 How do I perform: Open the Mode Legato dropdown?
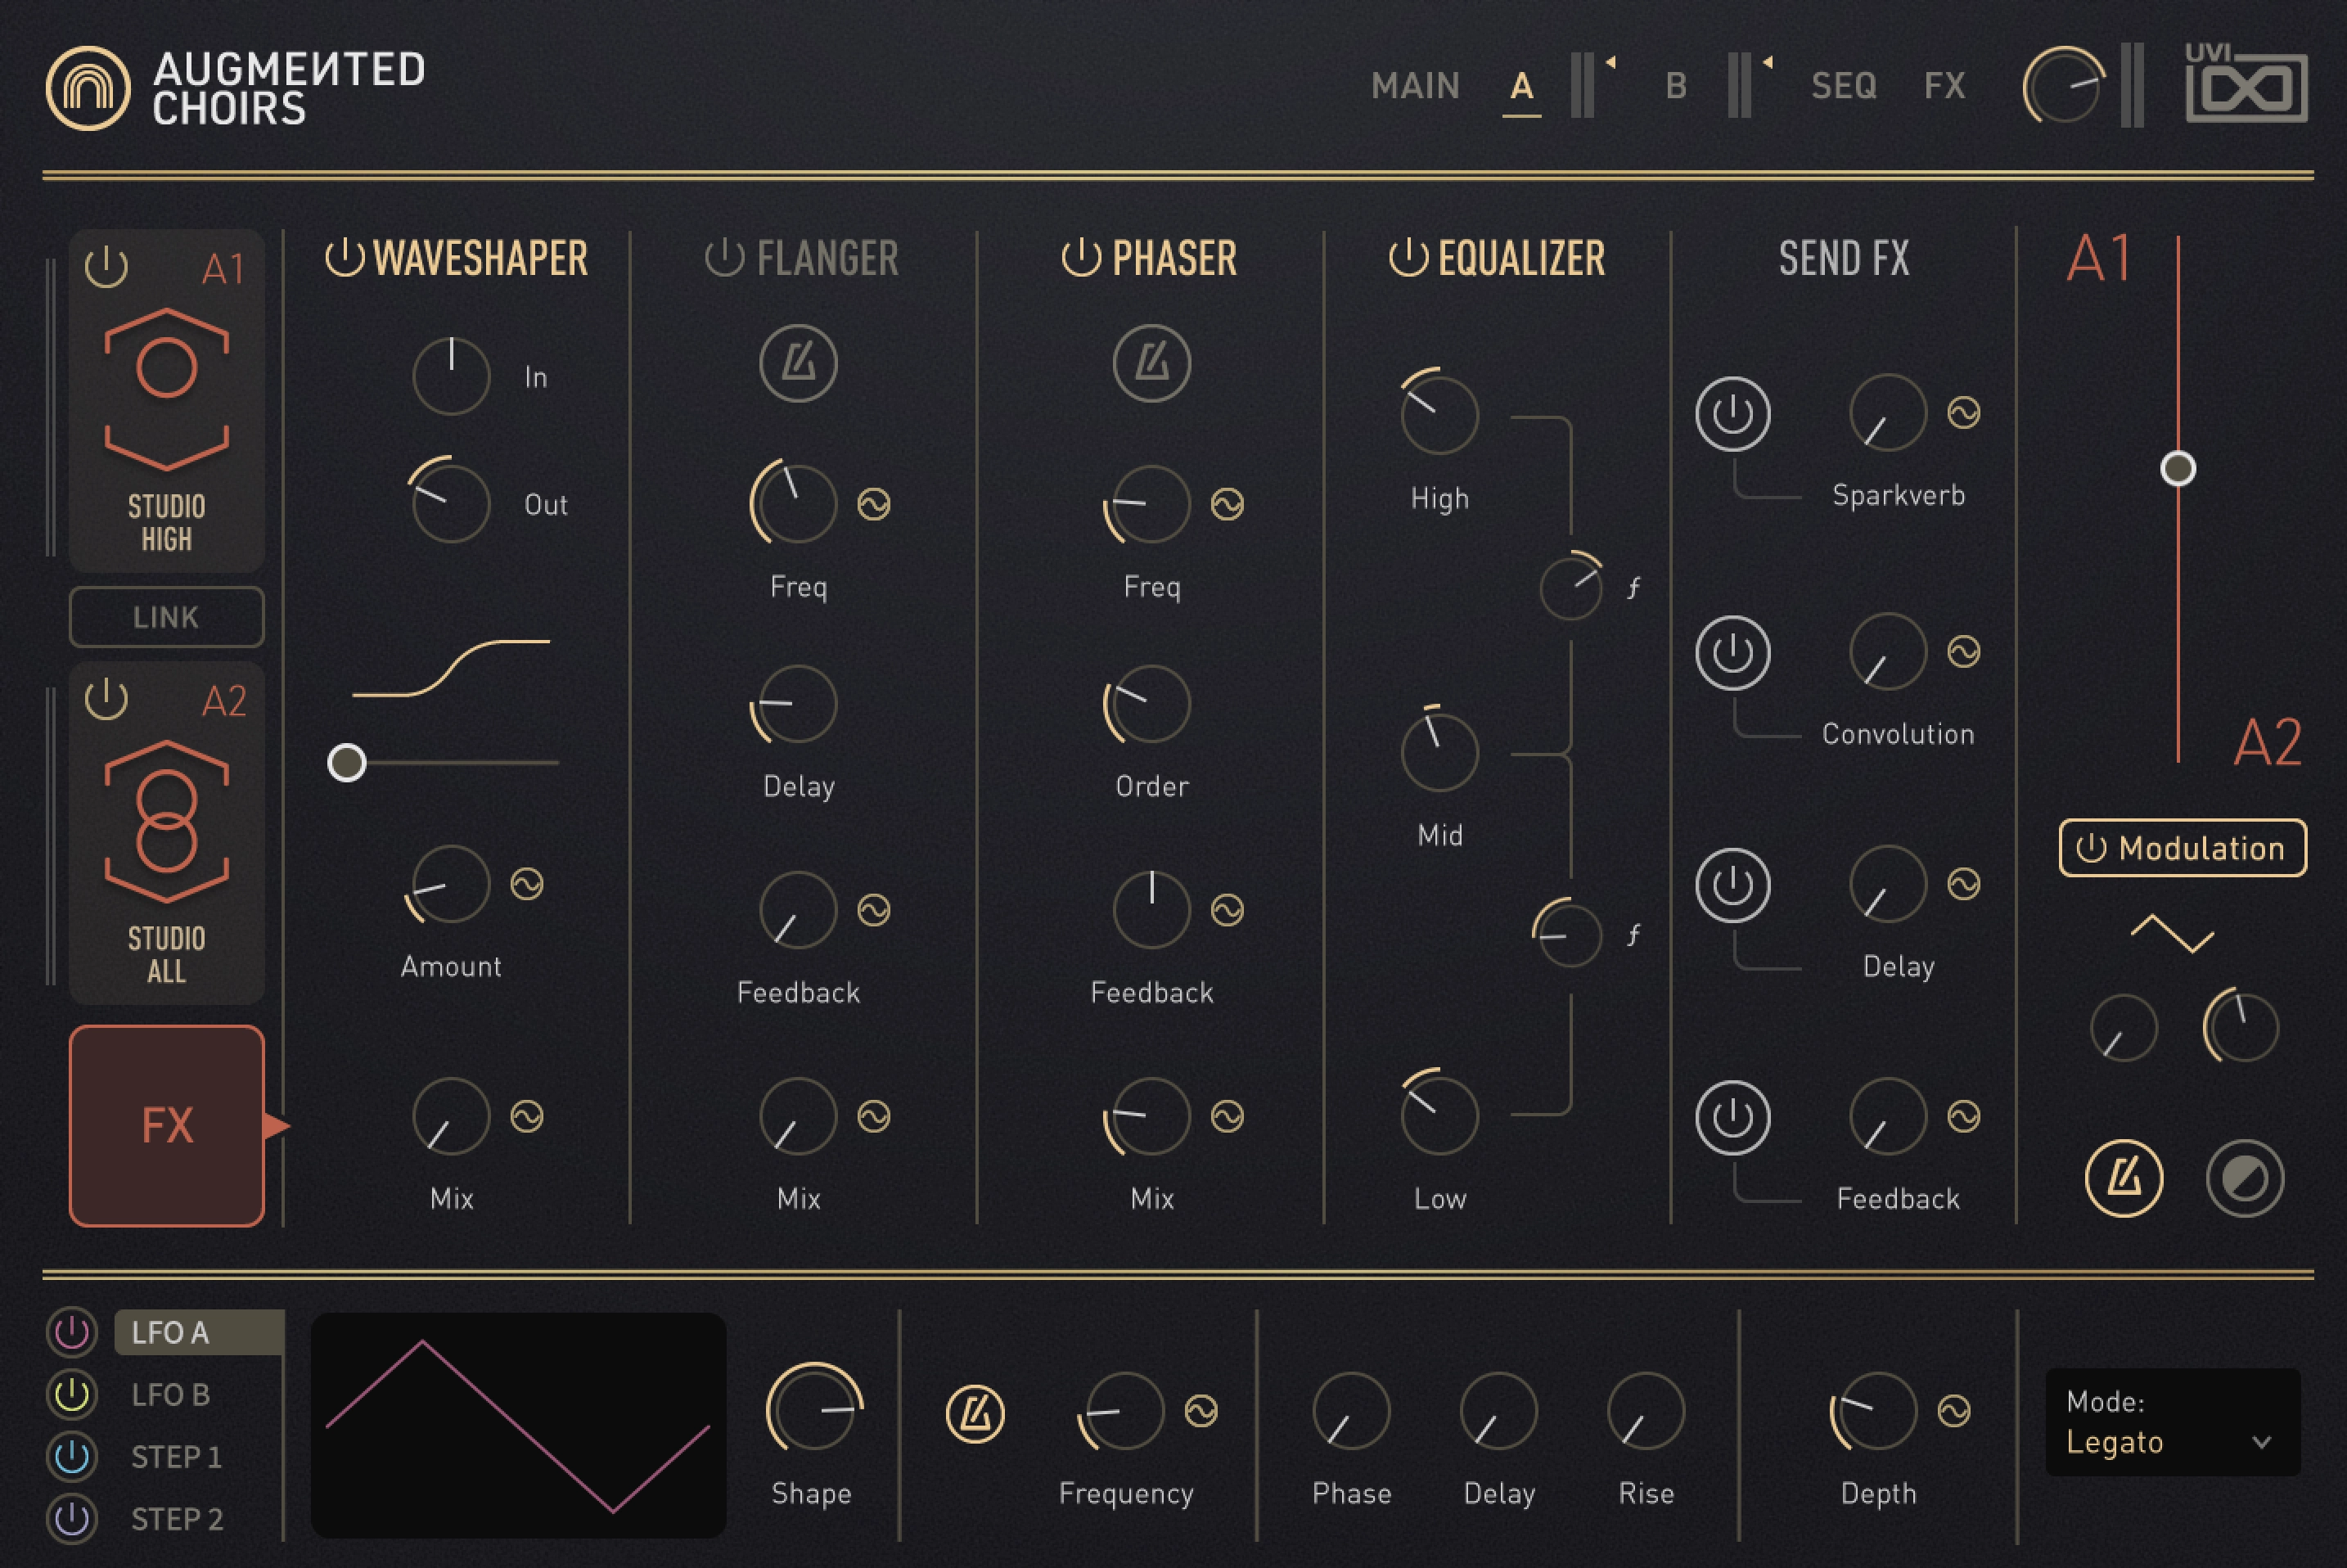(2173, 1422)
